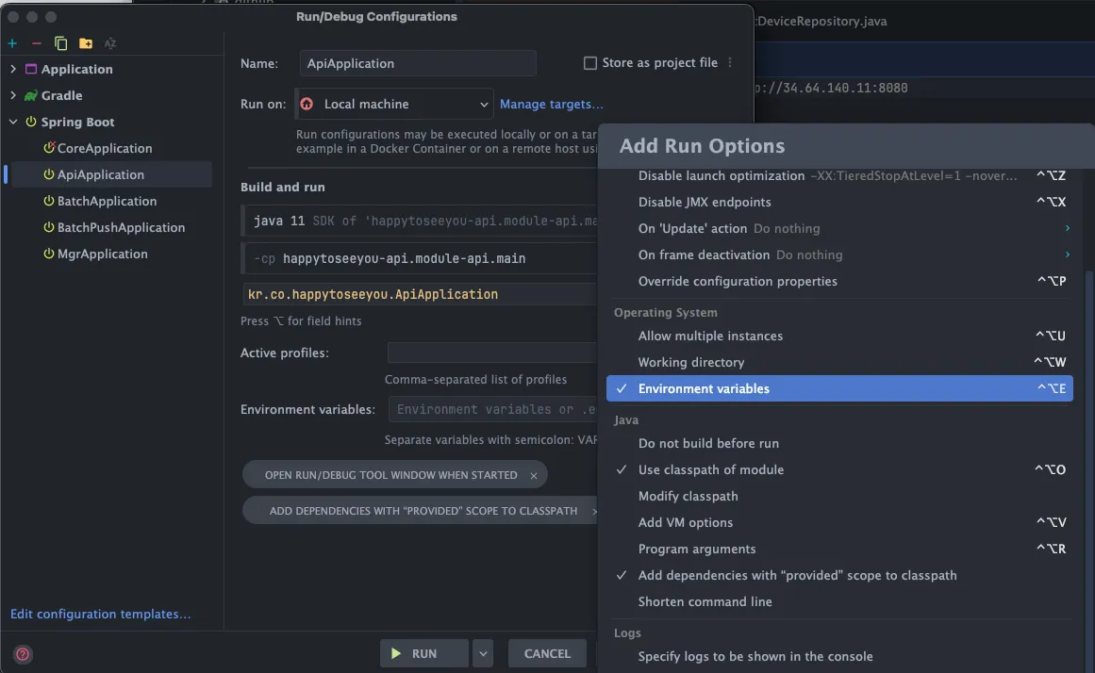
Task: Expand the Application configurations node
Action: coord(12,69)
